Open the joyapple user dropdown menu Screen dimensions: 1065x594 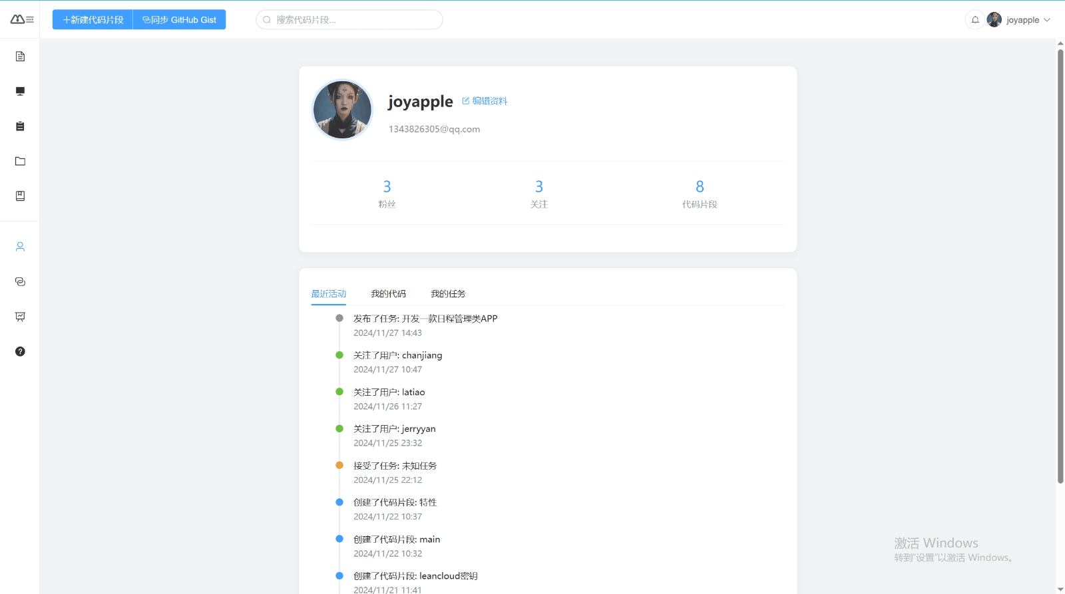click(x=1028, y=20)
